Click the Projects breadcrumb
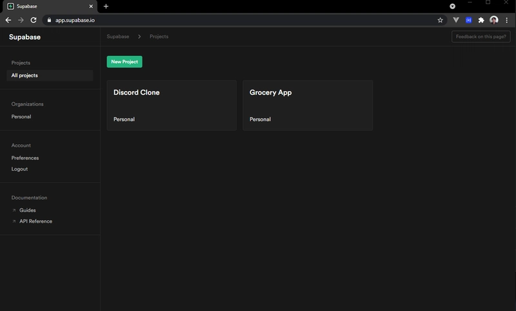The width and height of the screenshot is (516, 311). click(x=159, y=37)
